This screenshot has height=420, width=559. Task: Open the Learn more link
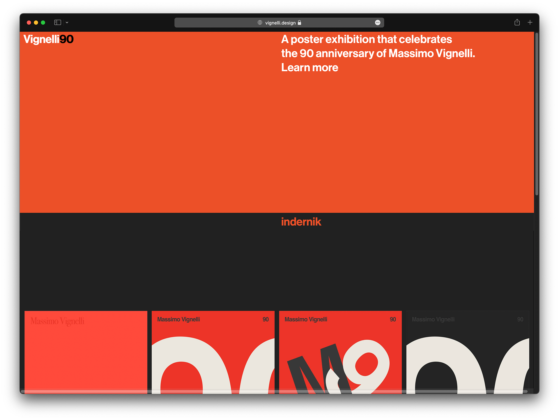[309, 68]
